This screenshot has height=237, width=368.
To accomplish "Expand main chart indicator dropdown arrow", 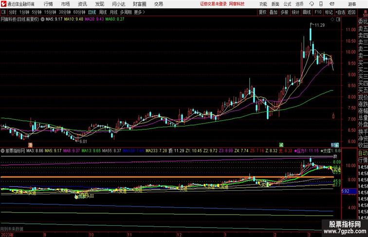I will click(42, 19).
